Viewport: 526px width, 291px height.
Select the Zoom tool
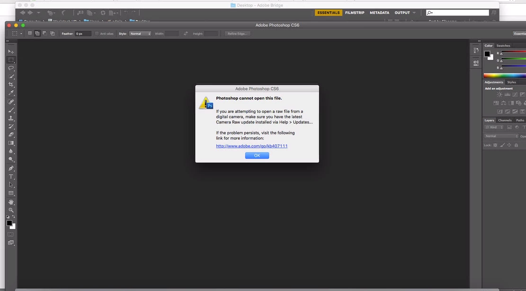[x=11, y=210]
